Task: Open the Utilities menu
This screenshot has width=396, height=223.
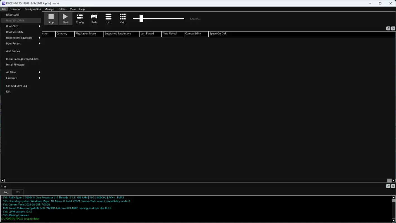Action: click(62, 9)
